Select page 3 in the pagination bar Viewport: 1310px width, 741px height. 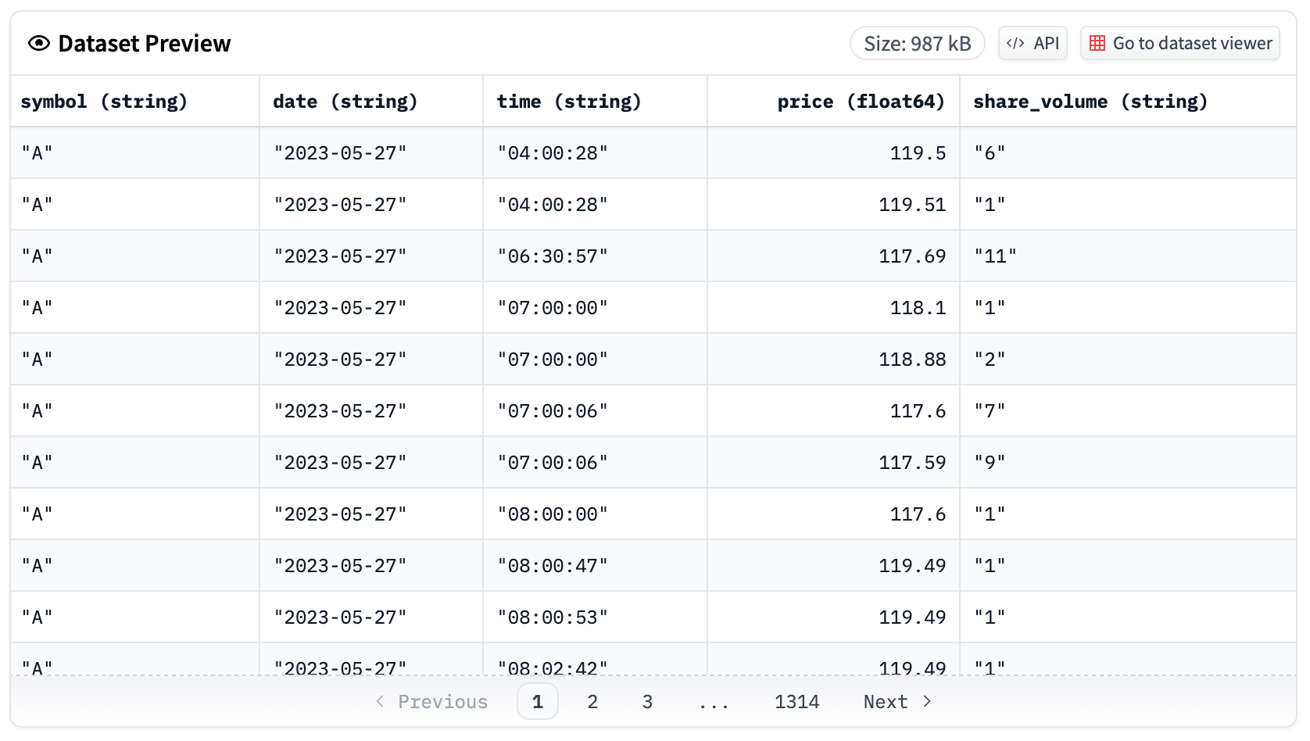(x=647, y=701)
